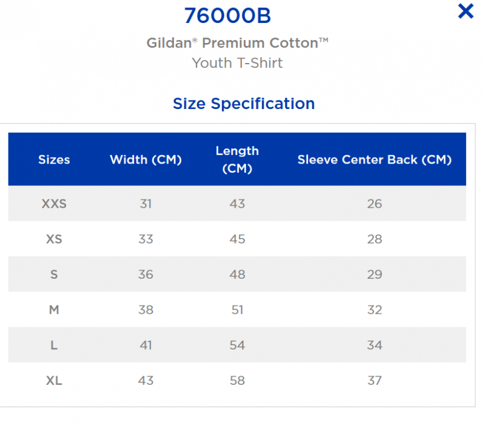Click the L sleeve value 34
The width and height of the screenshot is (485, 429).
(x=375, y=345)
